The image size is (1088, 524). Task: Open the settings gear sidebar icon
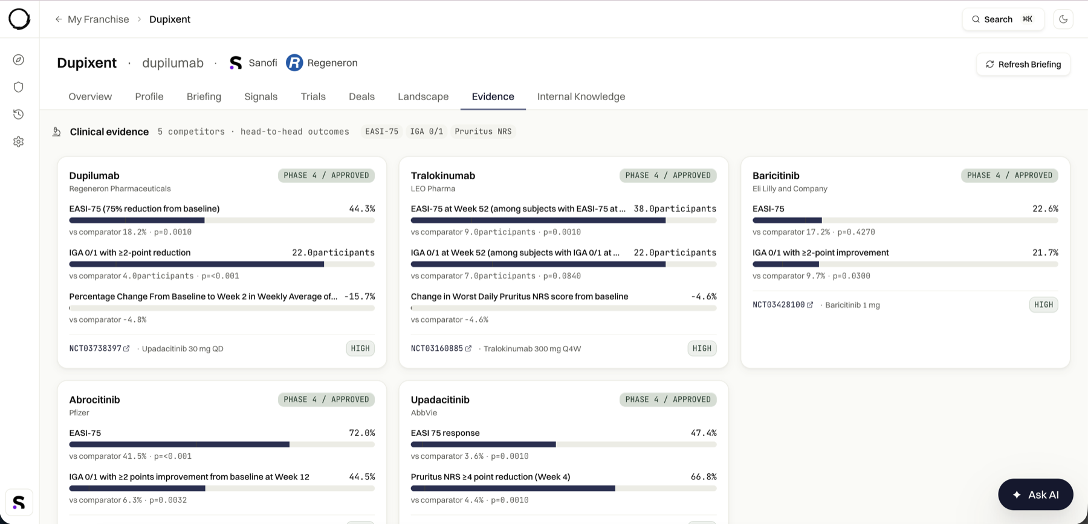click(x=19, y=142)
